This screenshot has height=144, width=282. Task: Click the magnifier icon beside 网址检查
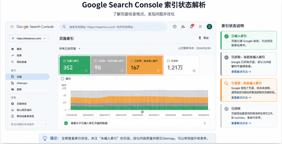(x=12, y=62)
